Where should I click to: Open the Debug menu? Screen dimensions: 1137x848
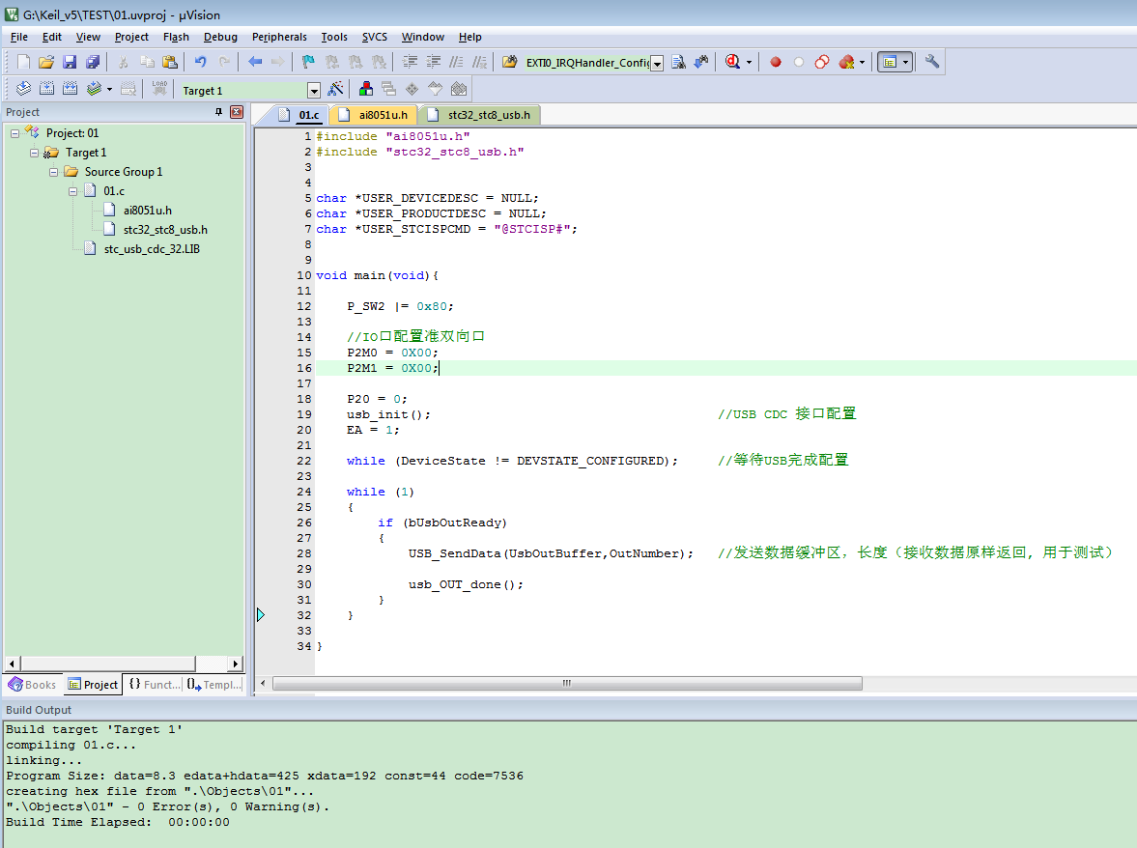pyautogui.click(x=220, y=37)
